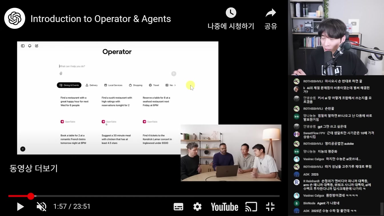Click the chat message 손반꿀
384x216 pixels.
tap(329, 109)
